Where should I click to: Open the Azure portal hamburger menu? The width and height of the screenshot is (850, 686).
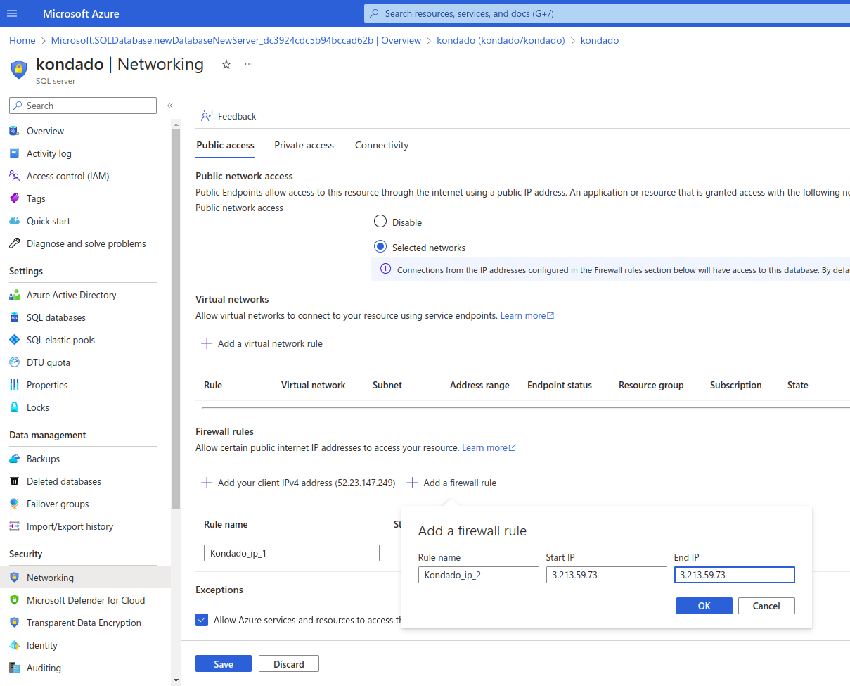[x=12, y=13]
